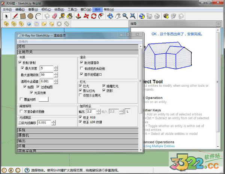Enable 覆盖材质 checkbox
The height and width of the screenshot is (174, 225).
click(x=21, y=99)
